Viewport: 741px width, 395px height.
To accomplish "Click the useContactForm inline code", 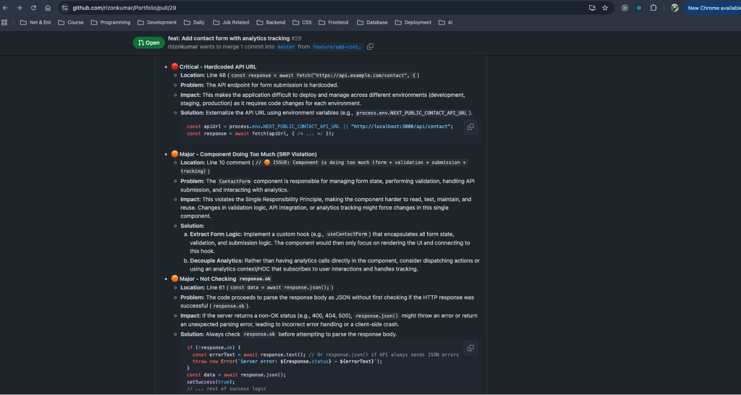I will (x=347, y=234).
